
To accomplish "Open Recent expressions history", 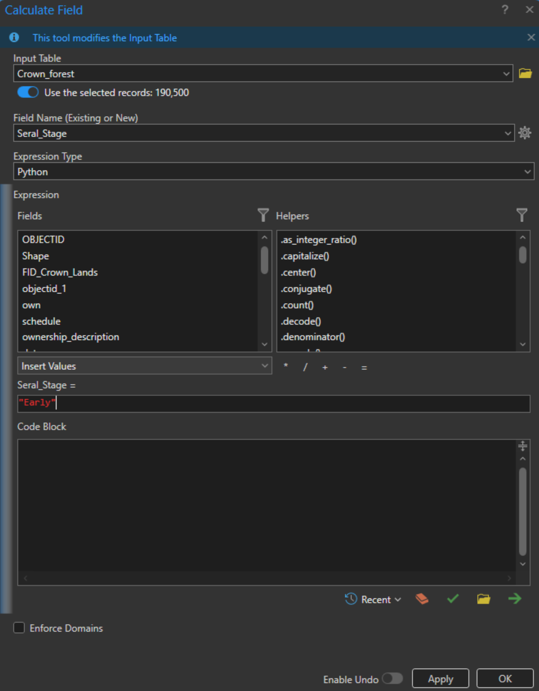I will pos(372,599).
